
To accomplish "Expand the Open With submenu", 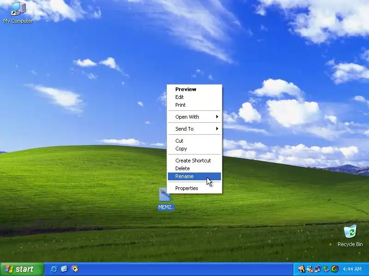I will [194, 117].
